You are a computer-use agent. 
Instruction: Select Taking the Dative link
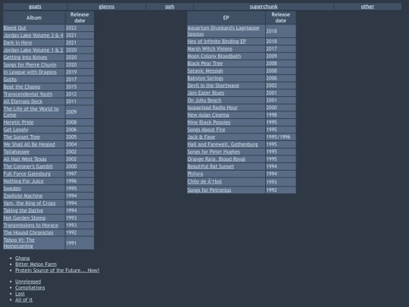(23, 211)
